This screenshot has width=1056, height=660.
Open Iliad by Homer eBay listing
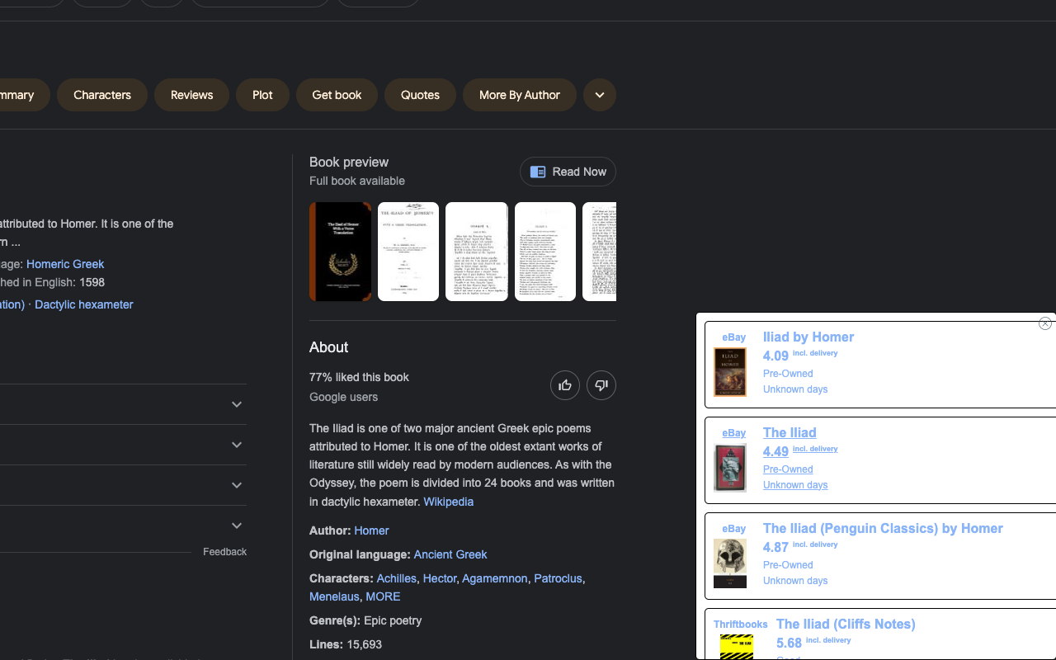(x=808, y=337)
